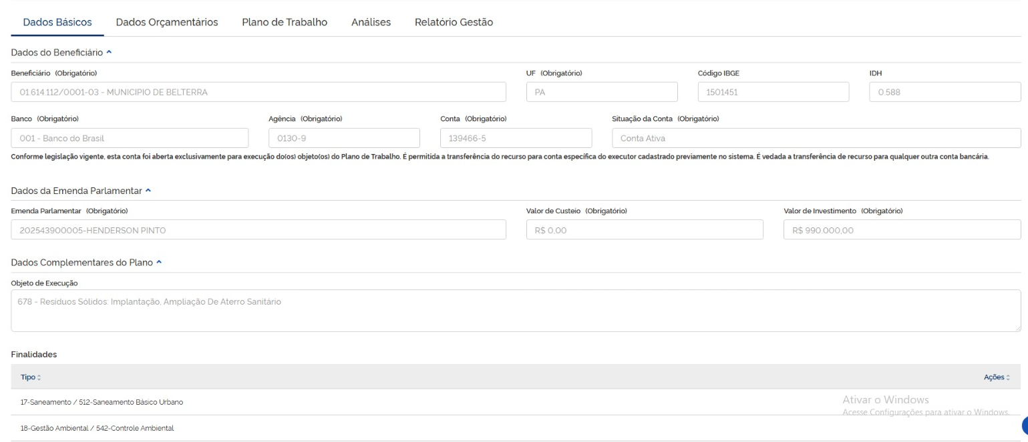
Task: Collapse the Dados da Emenda Parlamentar section
Action: coord(148,190)
